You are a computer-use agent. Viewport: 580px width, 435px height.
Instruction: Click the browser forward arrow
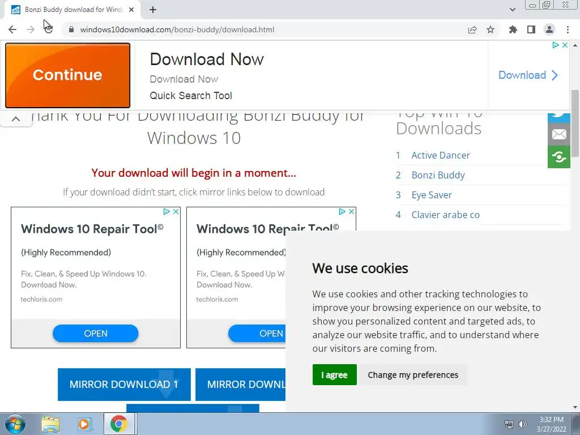[31, 29]
